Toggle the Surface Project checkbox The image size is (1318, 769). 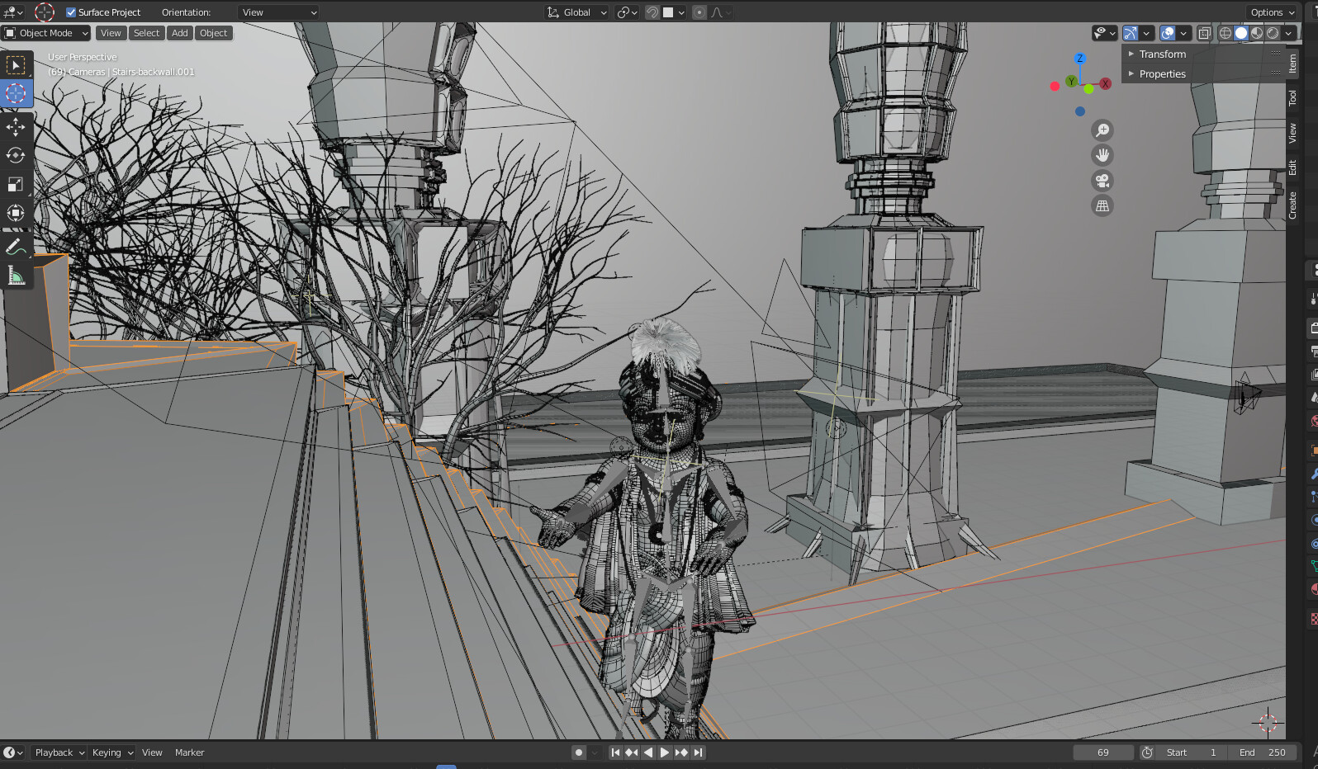click(x=71, y=12)
